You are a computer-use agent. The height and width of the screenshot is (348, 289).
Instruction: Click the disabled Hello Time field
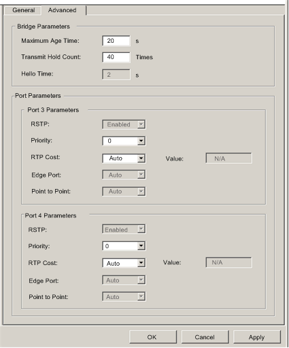[116, 75]
